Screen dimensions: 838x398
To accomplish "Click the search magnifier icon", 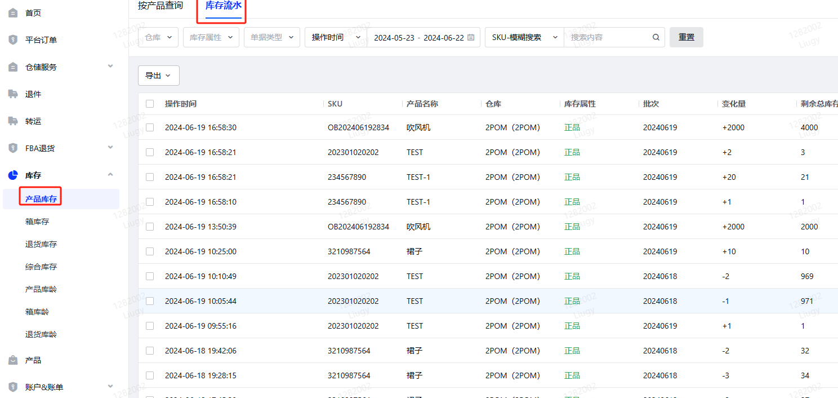I will (x=656, y=37).
